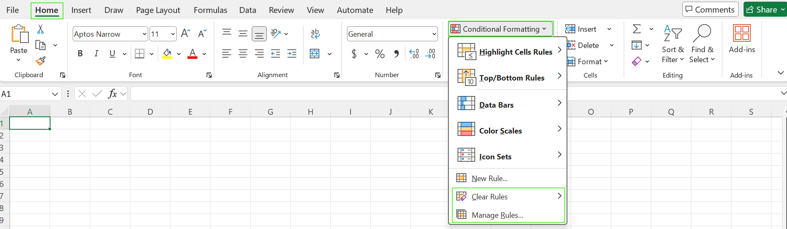This screenshot has height=229, width=787.
Task: Expand the Font dialog launcher
Action: 209,75
